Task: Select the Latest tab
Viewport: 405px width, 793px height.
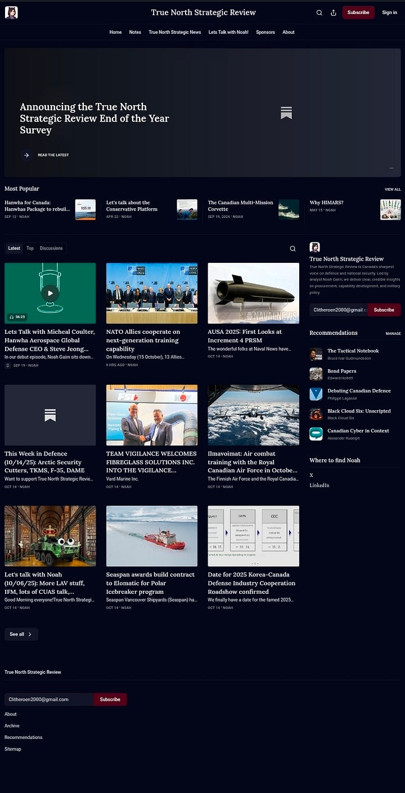Action: (x=14, y=248)
